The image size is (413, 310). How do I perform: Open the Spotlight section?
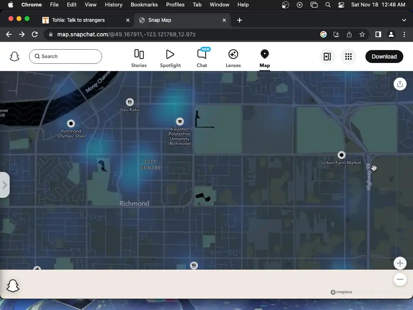(170, 58)
